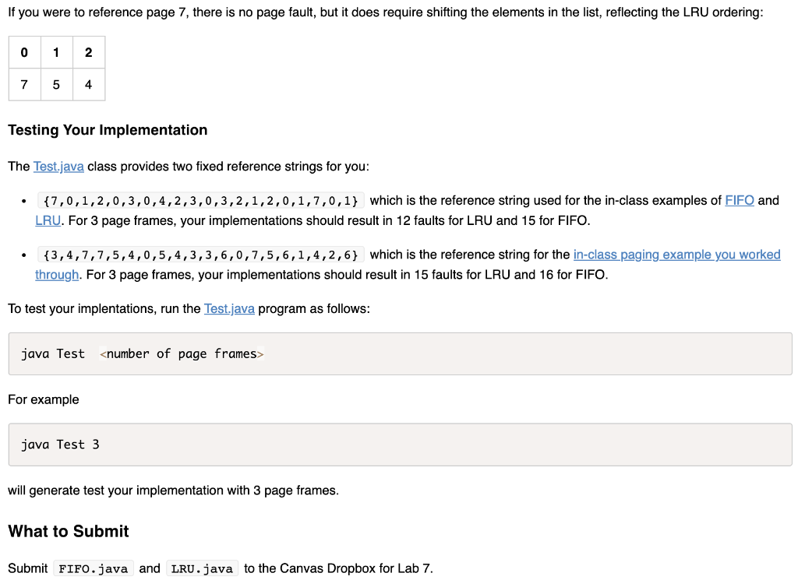Select table cell containing page 5
This screenshot has height=580, width=798.
[56, 84]
